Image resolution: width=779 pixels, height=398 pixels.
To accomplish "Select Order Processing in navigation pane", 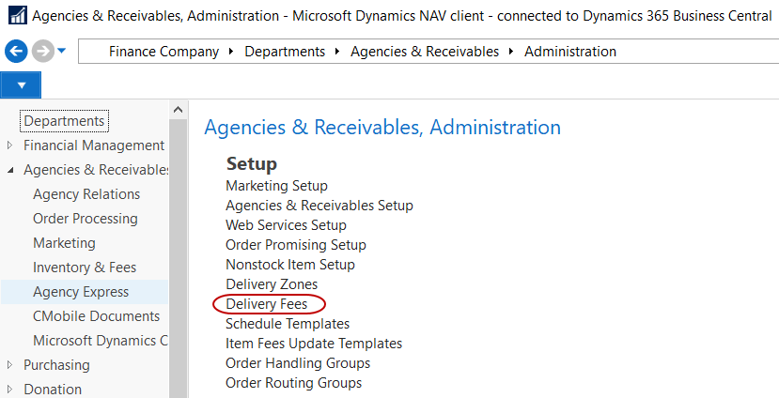I will 86,219.
